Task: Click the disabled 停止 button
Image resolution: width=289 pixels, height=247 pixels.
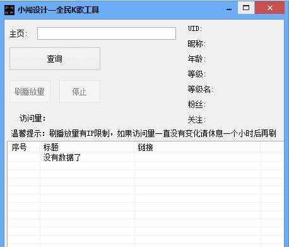Action: tap(80, 92)
